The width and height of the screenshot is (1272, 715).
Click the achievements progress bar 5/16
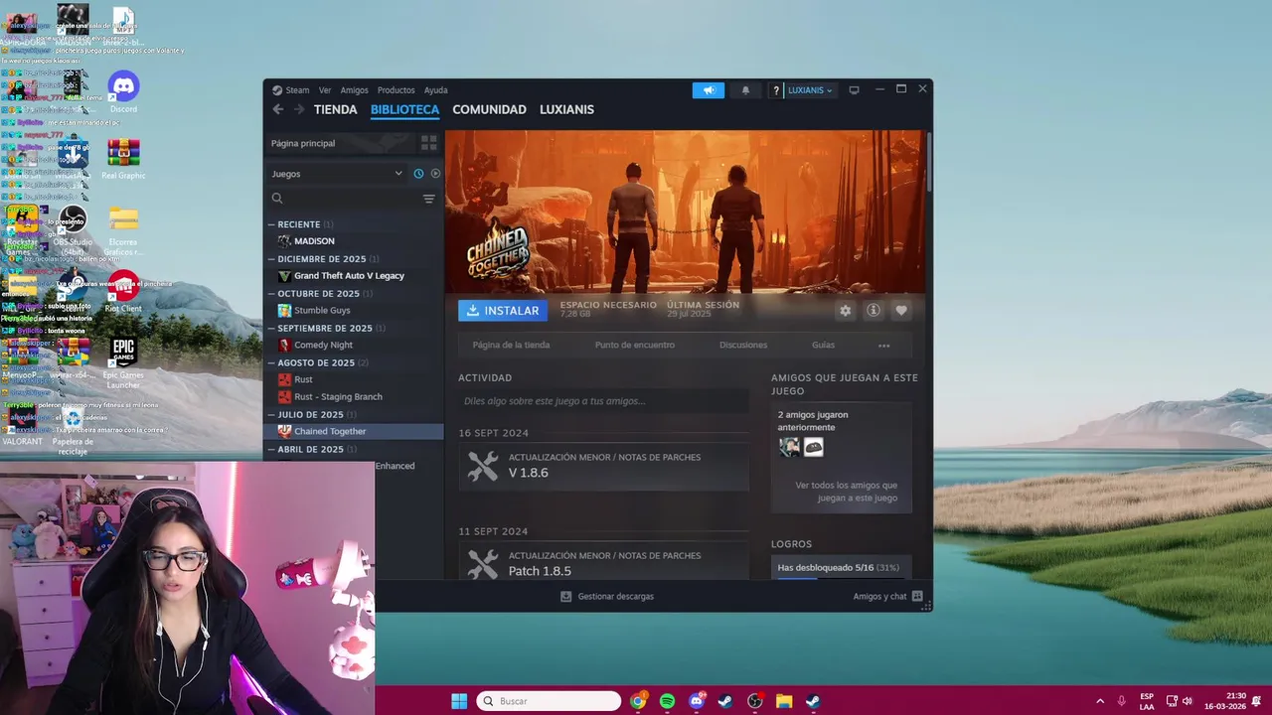841,577
